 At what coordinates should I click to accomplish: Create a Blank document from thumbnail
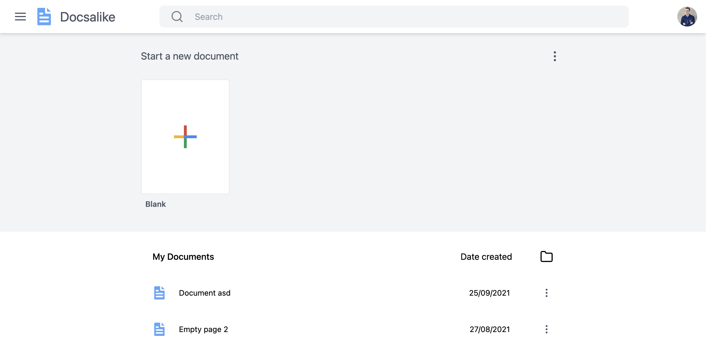pos(185,171)
